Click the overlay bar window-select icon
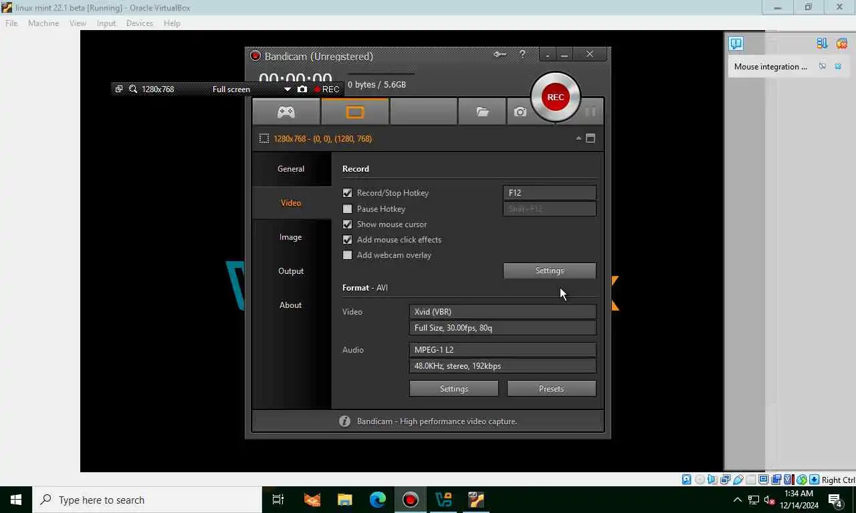The width and height of the screenshot is (856, 513). (119, 89)
